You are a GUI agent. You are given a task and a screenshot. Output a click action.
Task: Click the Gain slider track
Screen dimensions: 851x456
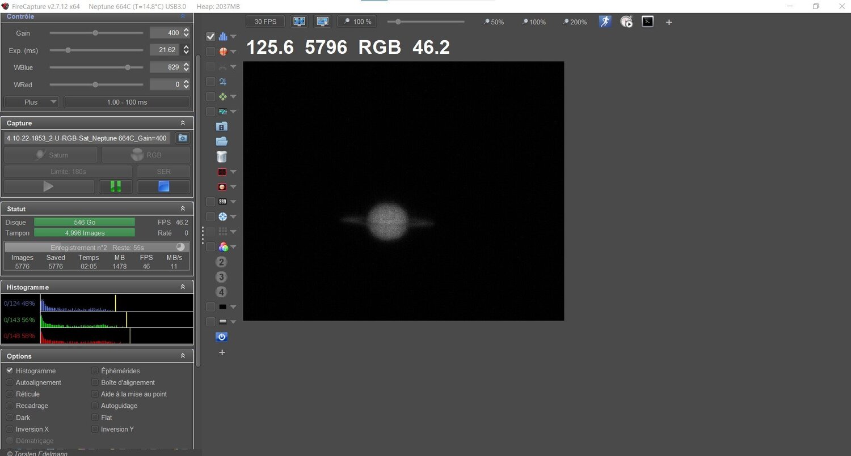(96, 33)
